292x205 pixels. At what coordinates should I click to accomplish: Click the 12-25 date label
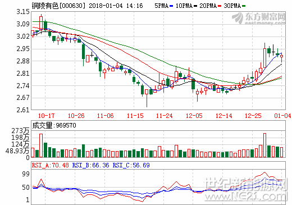253,116
